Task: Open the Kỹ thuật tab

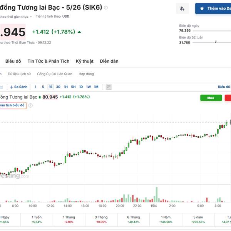Action: pyautogui.click(x=85, y=61)
